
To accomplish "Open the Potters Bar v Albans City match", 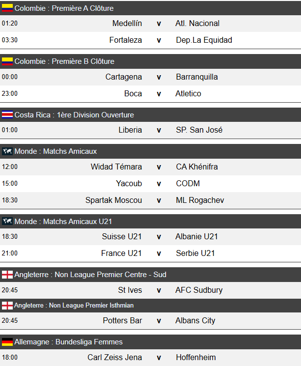I will click(159, 320).
